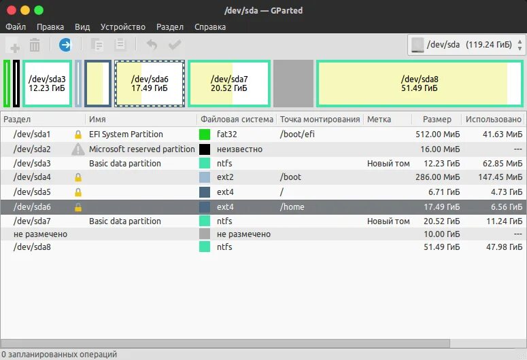Click the blue Resize/Move arrow icon
The width and height of the screenshot is (527, 360).
pyautogui.click(x=65, y=45)
